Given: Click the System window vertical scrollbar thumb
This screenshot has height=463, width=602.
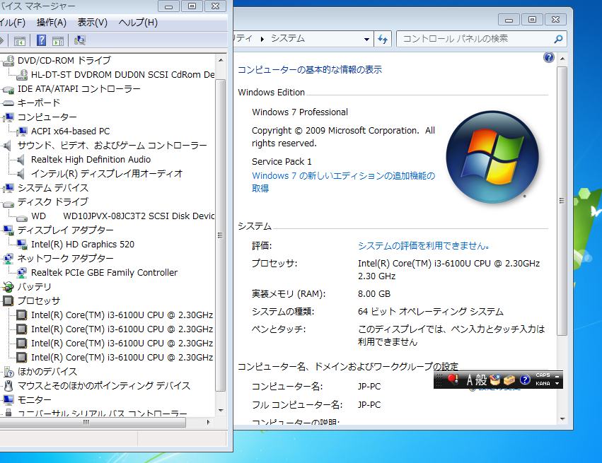Looking at the screenshot, I should (x=562, y=201).
